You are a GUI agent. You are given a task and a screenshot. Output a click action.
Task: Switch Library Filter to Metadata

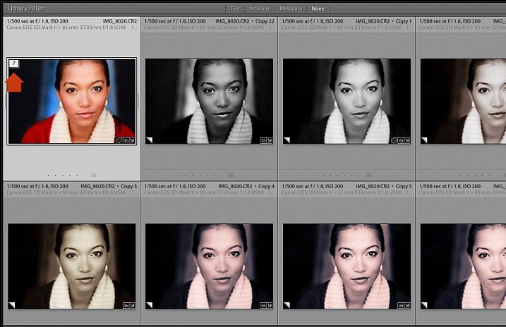tap(291, 8)
